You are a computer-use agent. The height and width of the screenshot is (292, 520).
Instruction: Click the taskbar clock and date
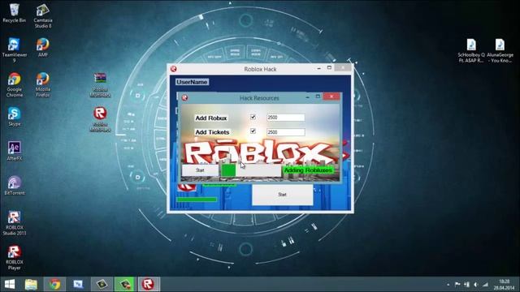[504, 285]
